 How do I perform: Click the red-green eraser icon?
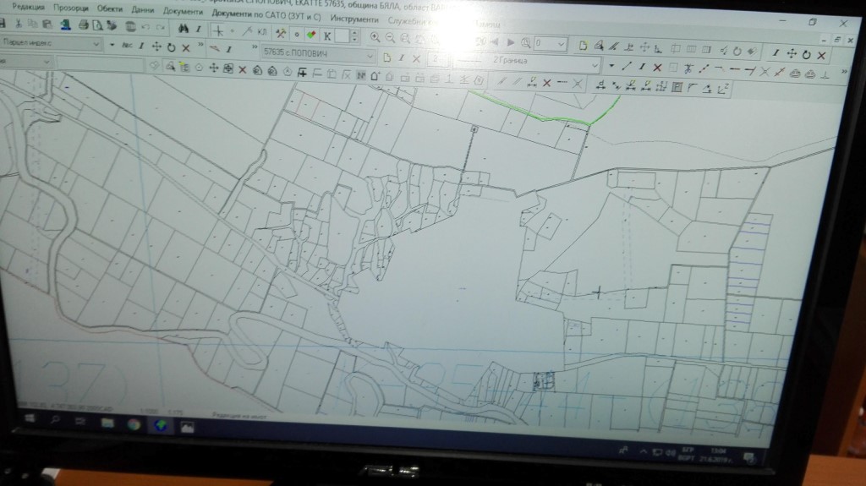(310, 35)
